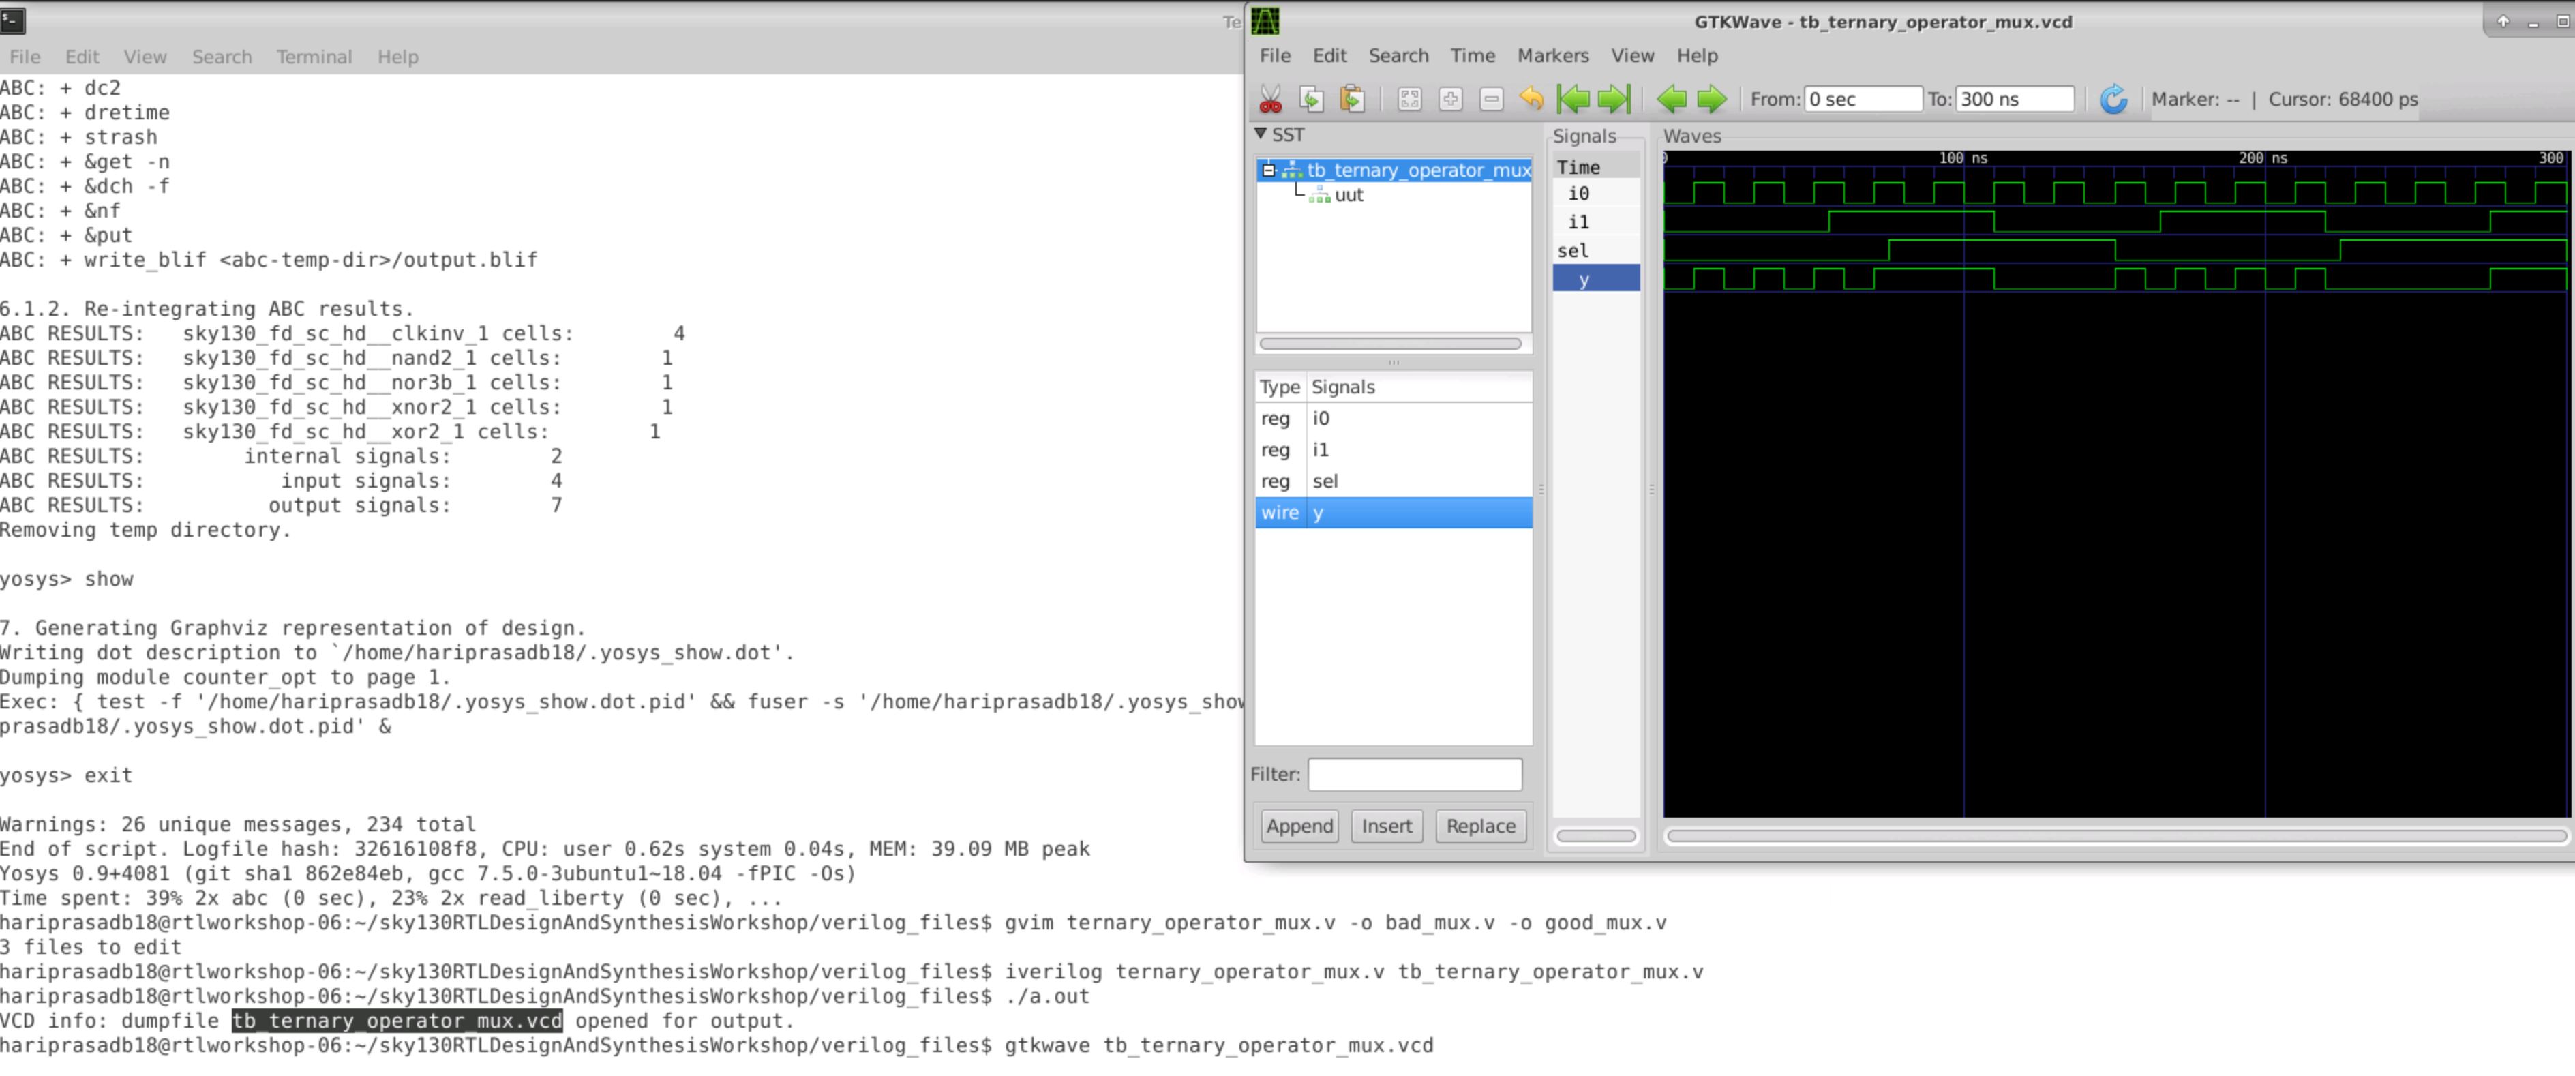Copy traces with the copy icon
Image resolution: width=2575 pixels, height=1076 pixels.
[x=1312, y=99]
